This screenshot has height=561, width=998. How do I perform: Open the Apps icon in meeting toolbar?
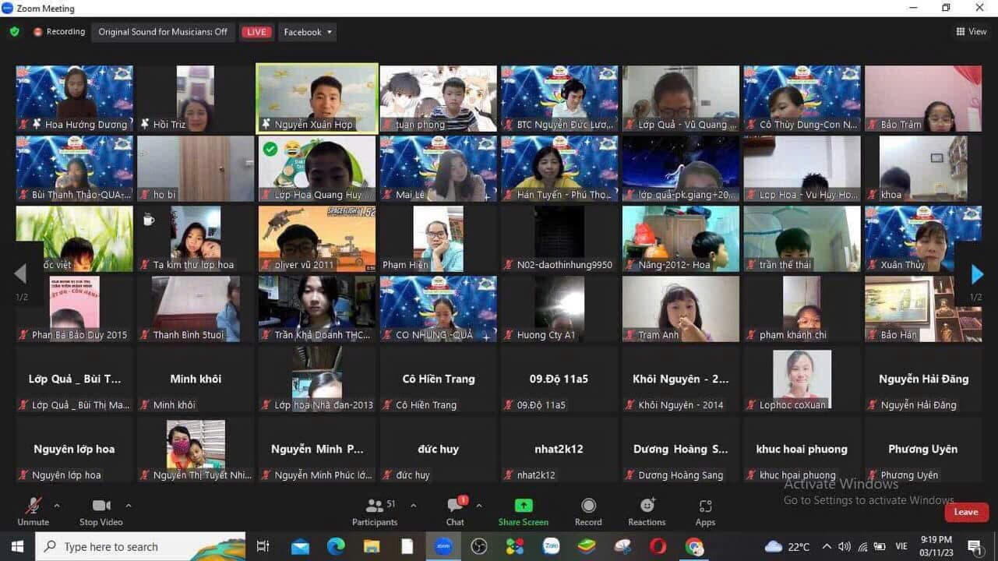[x=705, y=506]
